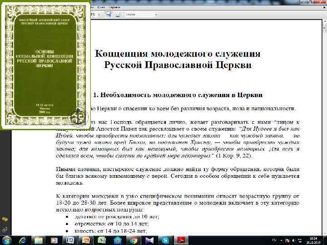Click the Action Center flag icon in tray

[288, 240]
